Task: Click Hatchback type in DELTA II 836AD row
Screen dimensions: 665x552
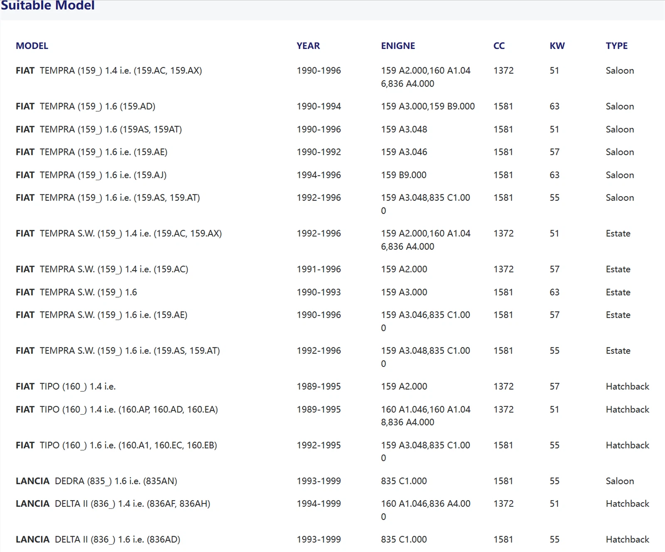Action: [627, 540]
